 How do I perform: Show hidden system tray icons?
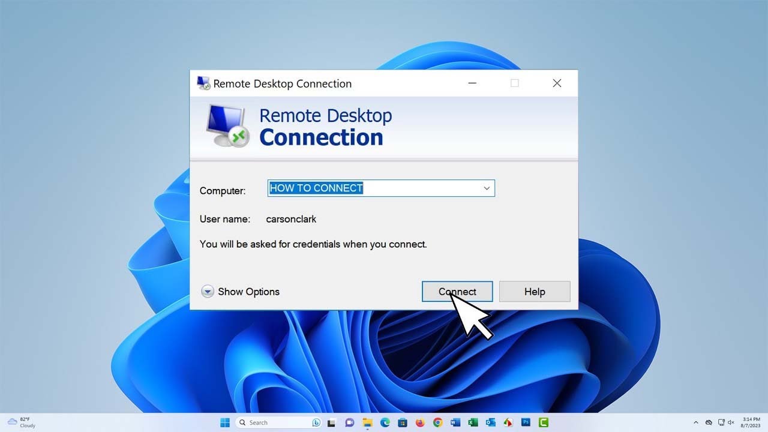(x=696, y=422)
